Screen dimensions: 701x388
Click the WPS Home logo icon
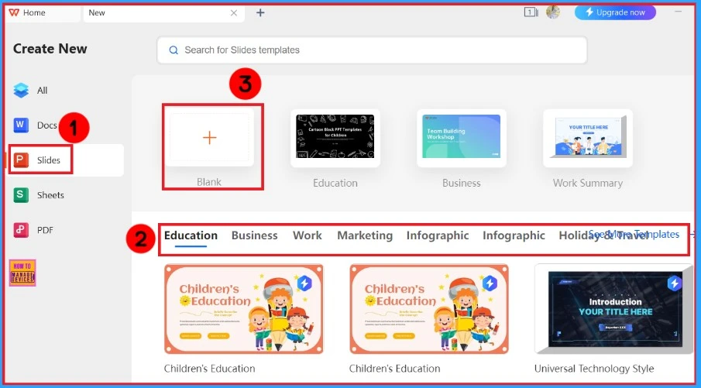pyautogui.click(x=14, y=12)
